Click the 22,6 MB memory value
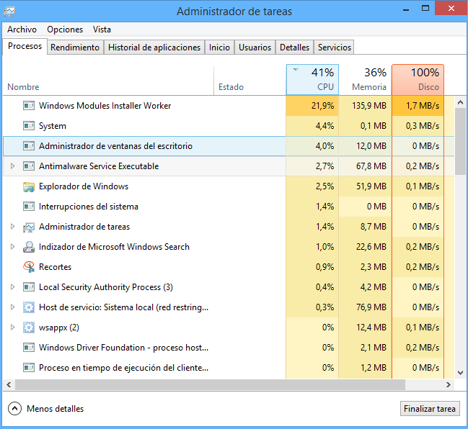Viewport: 468px width, 429px height. coord(371,247)
